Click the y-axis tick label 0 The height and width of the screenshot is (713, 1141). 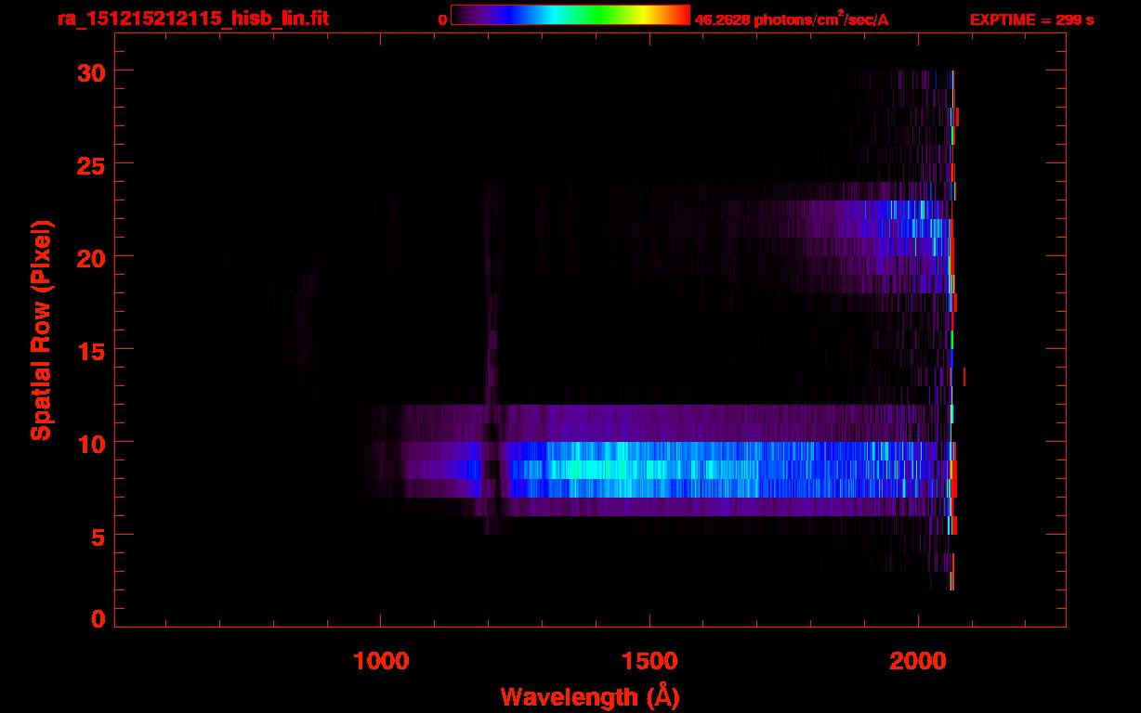(x=98, y=619)
